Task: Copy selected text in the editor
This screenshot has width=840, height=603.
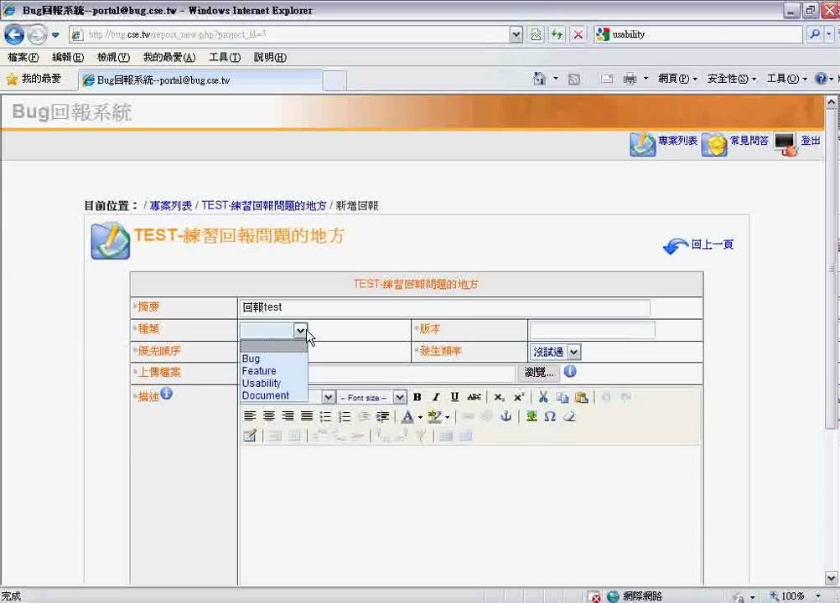Action: (562, 397)
